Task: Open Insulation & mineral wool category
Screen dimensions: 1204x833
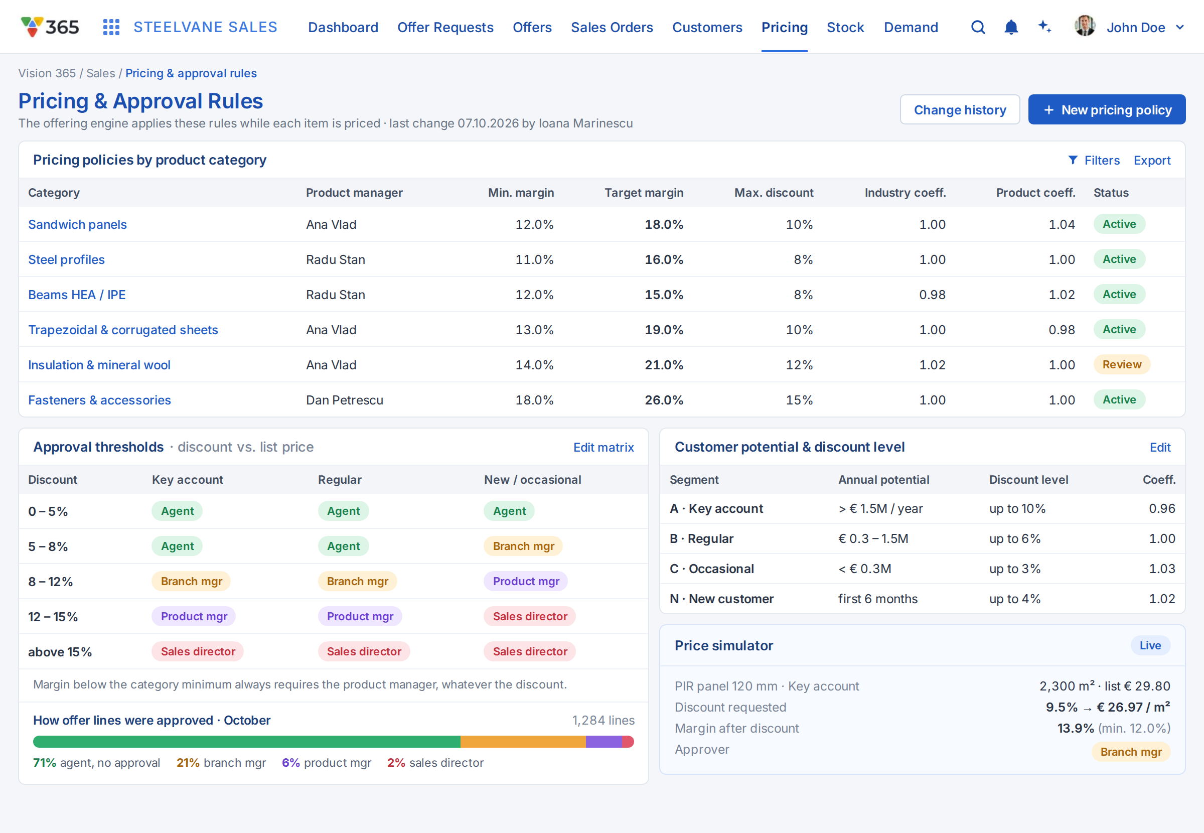Action: coord(99,365)
